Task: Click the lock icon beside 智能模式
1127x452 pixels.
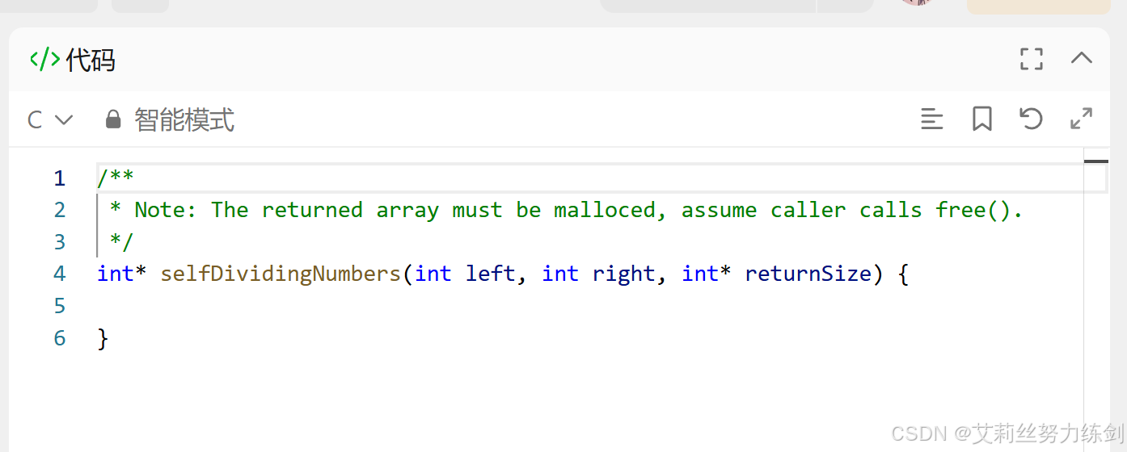Action: (x=113, y=119)
